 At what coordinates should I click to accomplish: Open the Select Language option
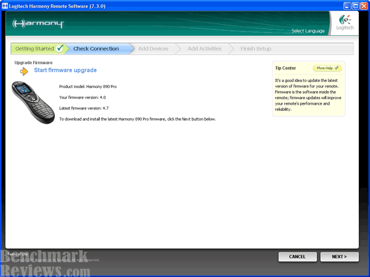[x=307, y=31]
